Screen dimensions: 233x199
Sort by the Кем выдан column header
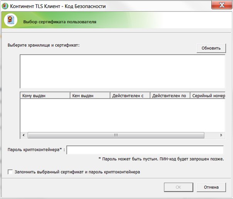pos(90,95)
